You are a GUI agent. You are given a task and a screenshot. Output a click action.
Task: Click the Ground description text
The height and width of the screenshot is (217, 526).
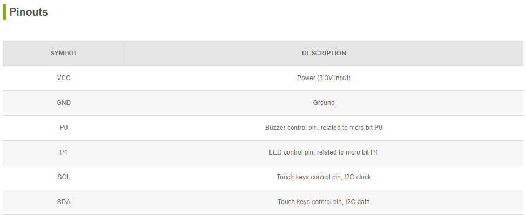pyautogui.click(x=323, y=103)
